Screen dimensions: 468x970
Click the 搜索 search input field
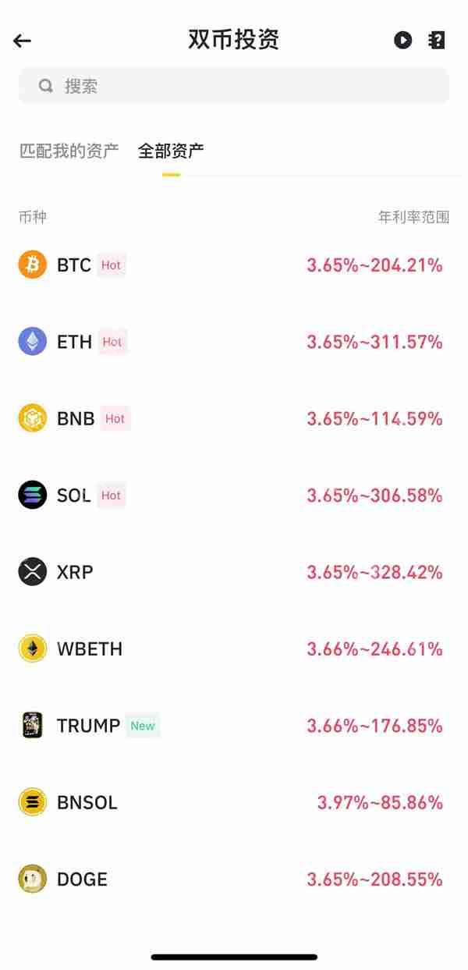(234, 85)
